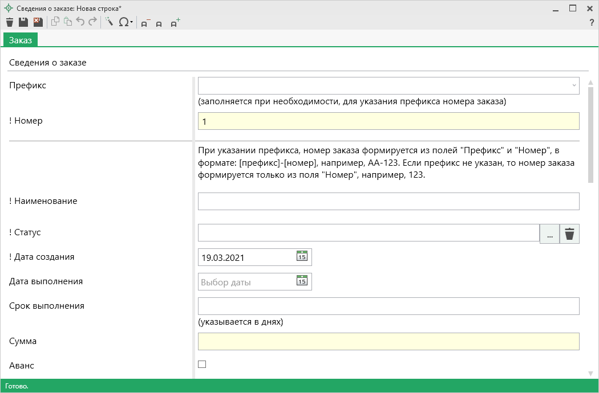This screenshot has width=599, height=393.
Task: Click the yellow Сумма input field
Action: [x=388, y=342]
